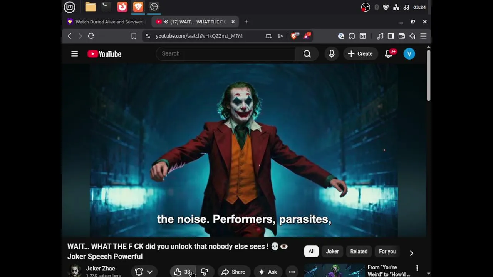View site information in address bar
This screenshot has width=493, height=277.
pos(148,36)
